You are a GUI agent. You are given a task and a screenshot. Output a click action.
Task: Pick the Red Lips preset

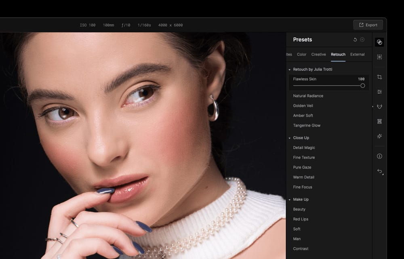[x=301, y=219]
